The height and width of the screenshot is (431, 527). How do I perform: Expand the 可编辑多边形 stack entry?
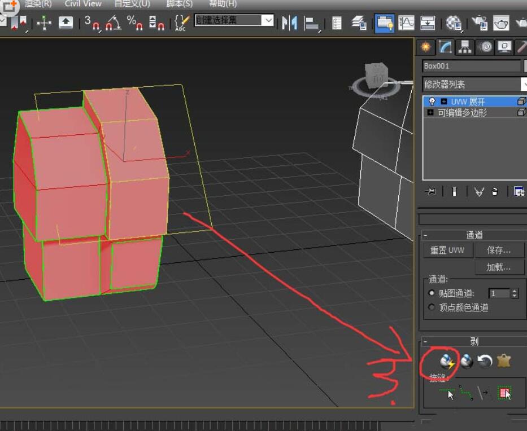click(430, 112)
